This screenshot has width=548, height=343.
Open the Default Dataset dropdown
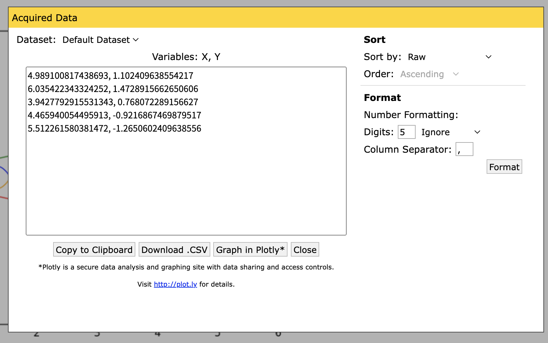[100, 40]
